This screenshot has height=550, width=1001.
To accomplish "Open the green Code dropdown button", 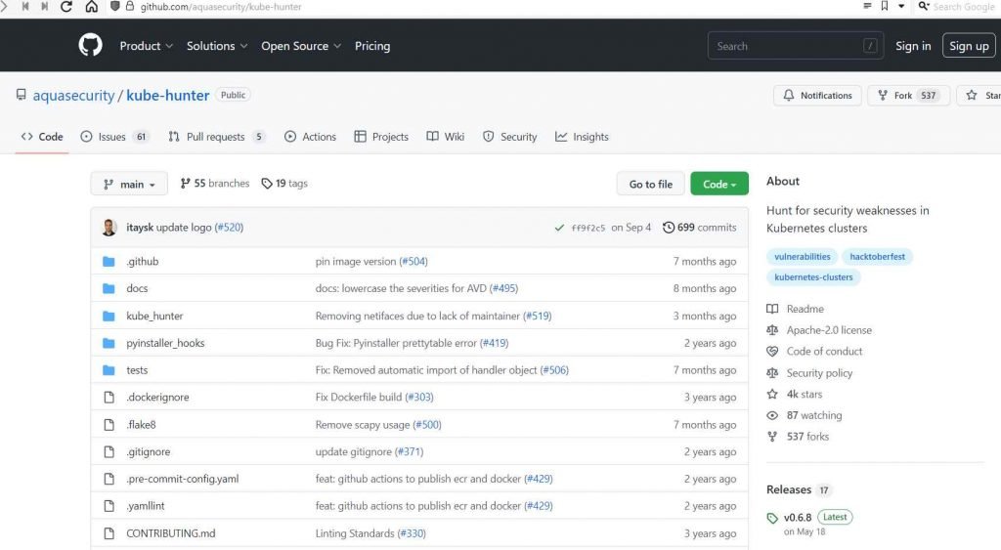I will [x=719, y=184].
